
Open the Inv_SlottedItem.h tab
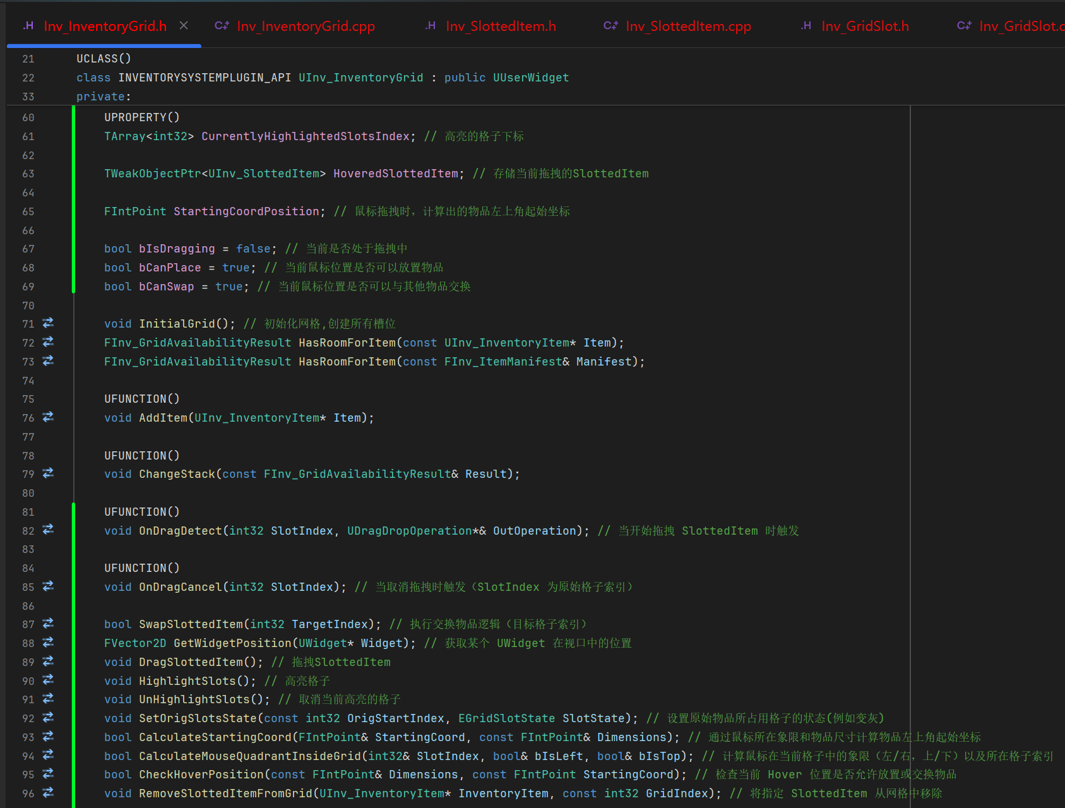pos(491,26)
